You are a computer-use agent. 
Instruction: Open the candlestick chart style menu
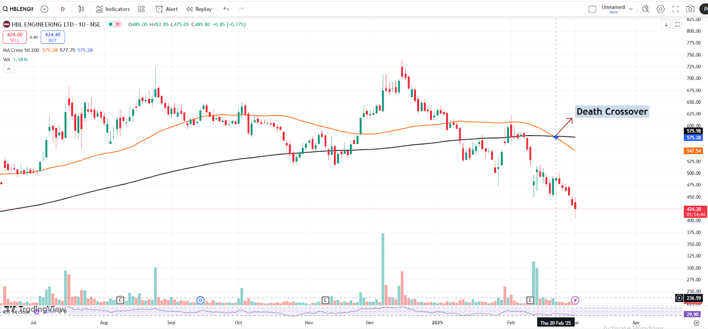tap(81, 9)
